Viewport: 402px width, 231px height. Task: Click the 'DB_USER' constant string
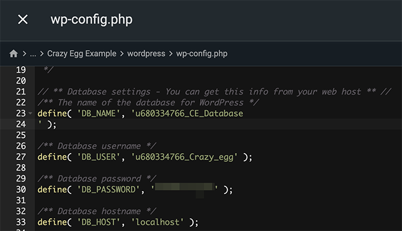point(98,157)
